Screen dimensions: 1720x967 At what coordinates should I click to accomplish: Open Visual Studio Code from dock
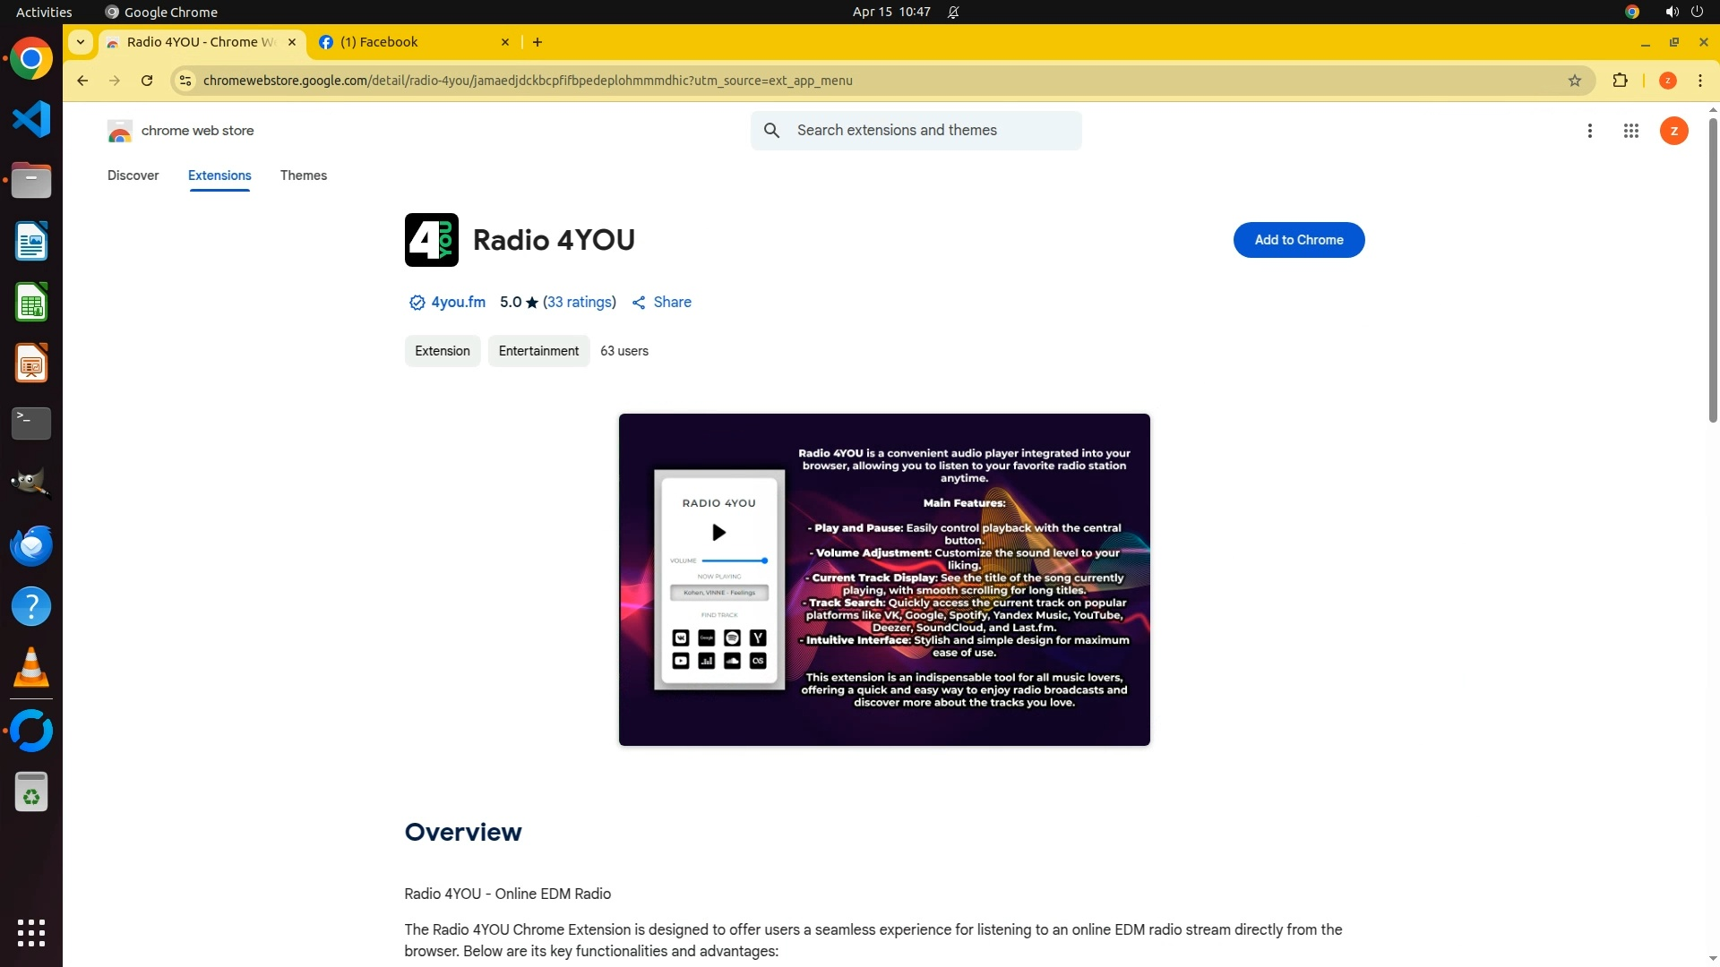tap(31, 119)
